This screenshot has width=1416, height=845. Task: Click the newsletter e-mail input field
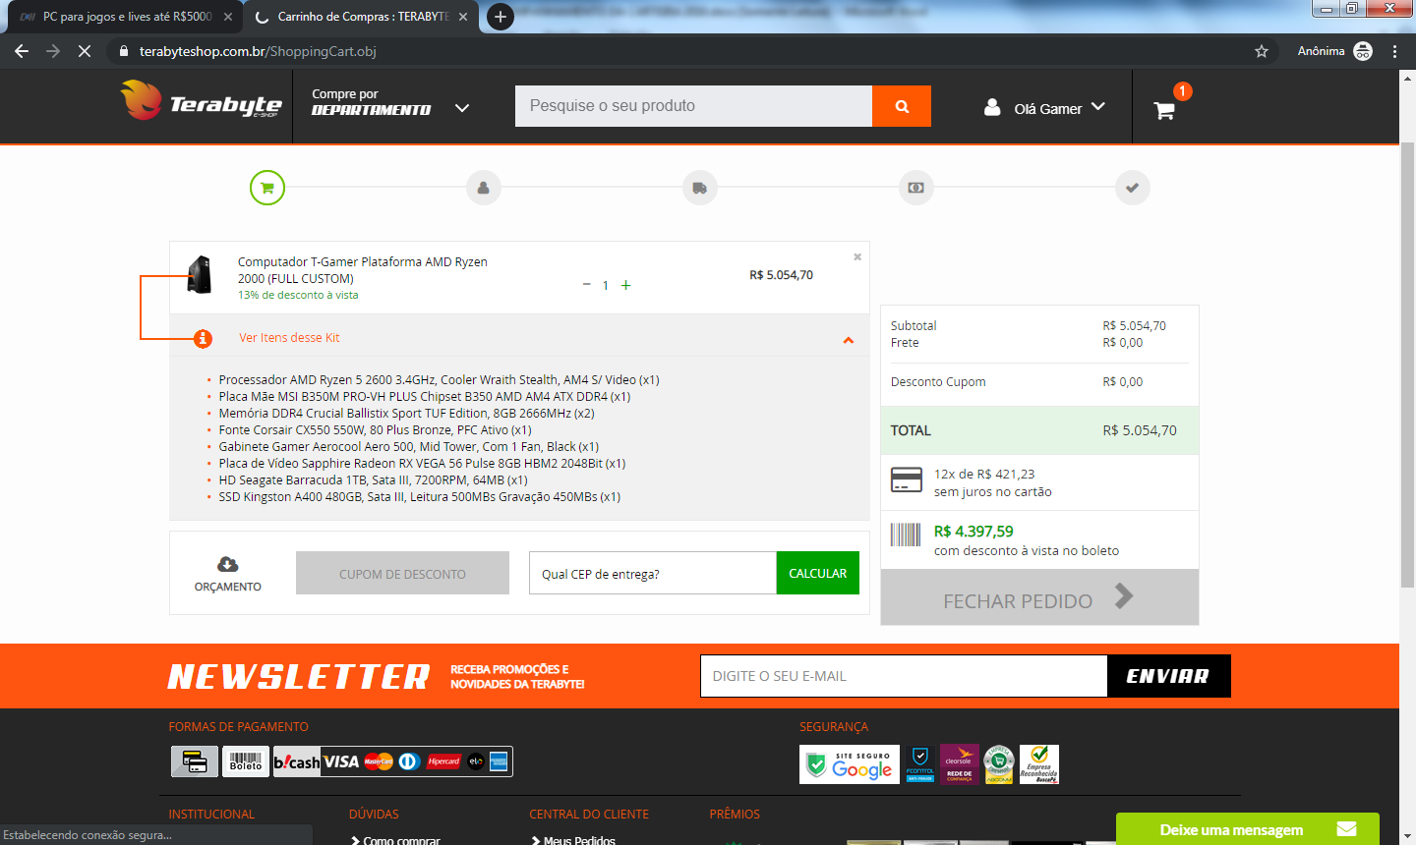[904, 676]
